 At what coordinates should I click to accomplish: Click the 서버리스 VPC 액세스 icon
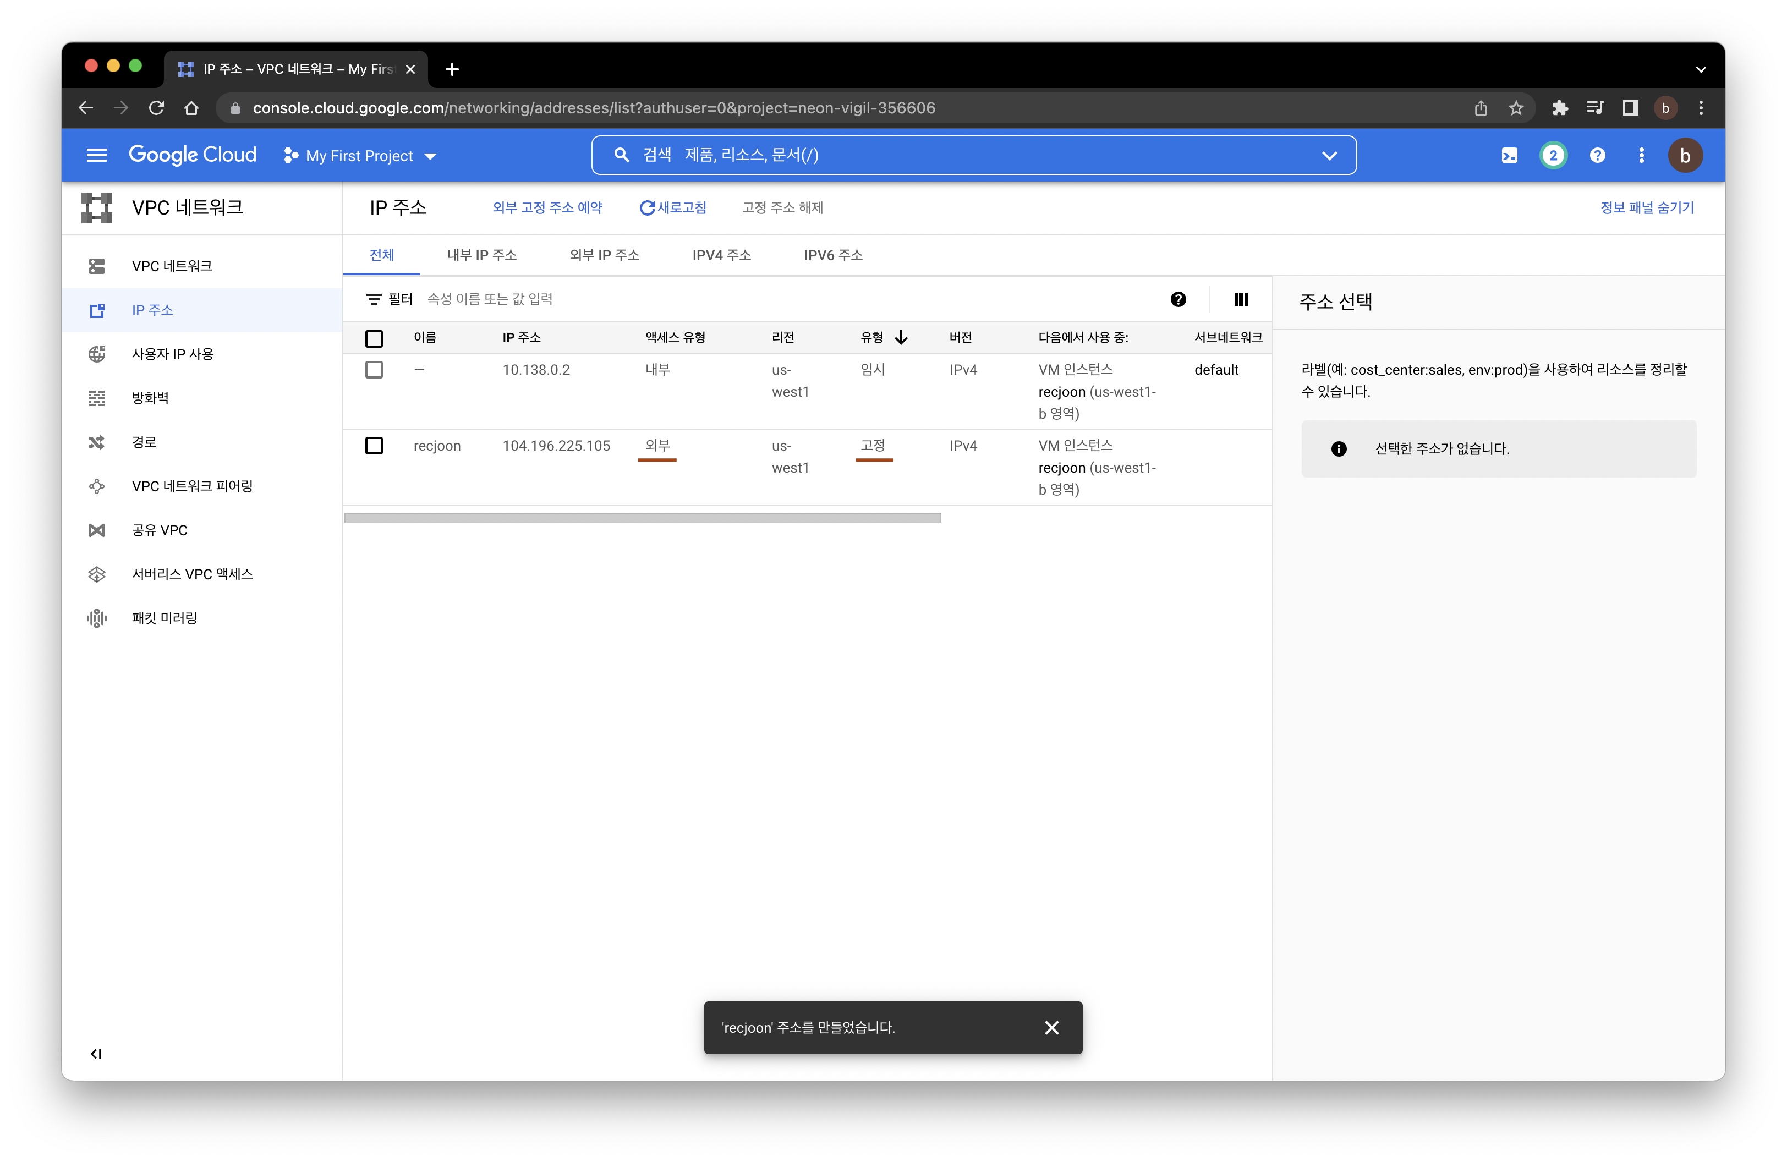pyautogui.click(x=96, y=573)
